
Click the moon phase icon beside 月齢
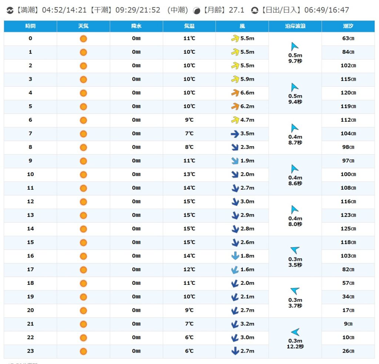pos(197,11)
